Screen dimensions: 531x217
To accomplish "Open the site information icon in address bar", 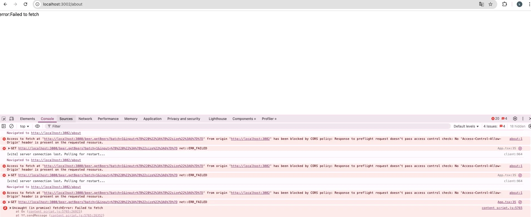I will coord(37,4).
